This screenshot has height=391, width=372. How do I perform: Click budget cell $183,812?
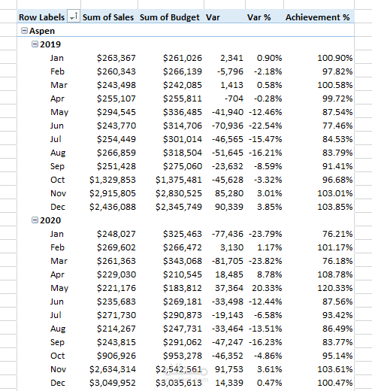click(183, 288)
